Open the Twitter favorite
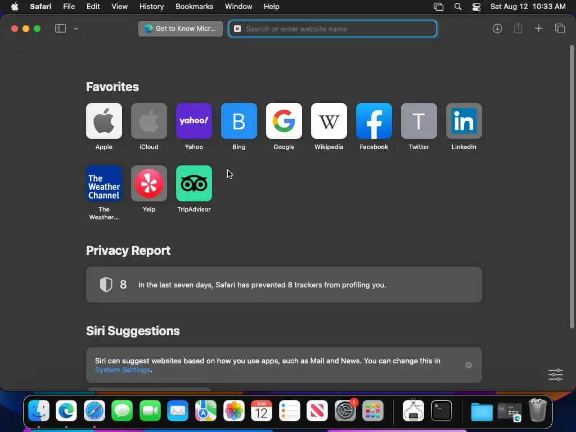Viewport: 576px width, 432px height. click(x=418, y=121)
